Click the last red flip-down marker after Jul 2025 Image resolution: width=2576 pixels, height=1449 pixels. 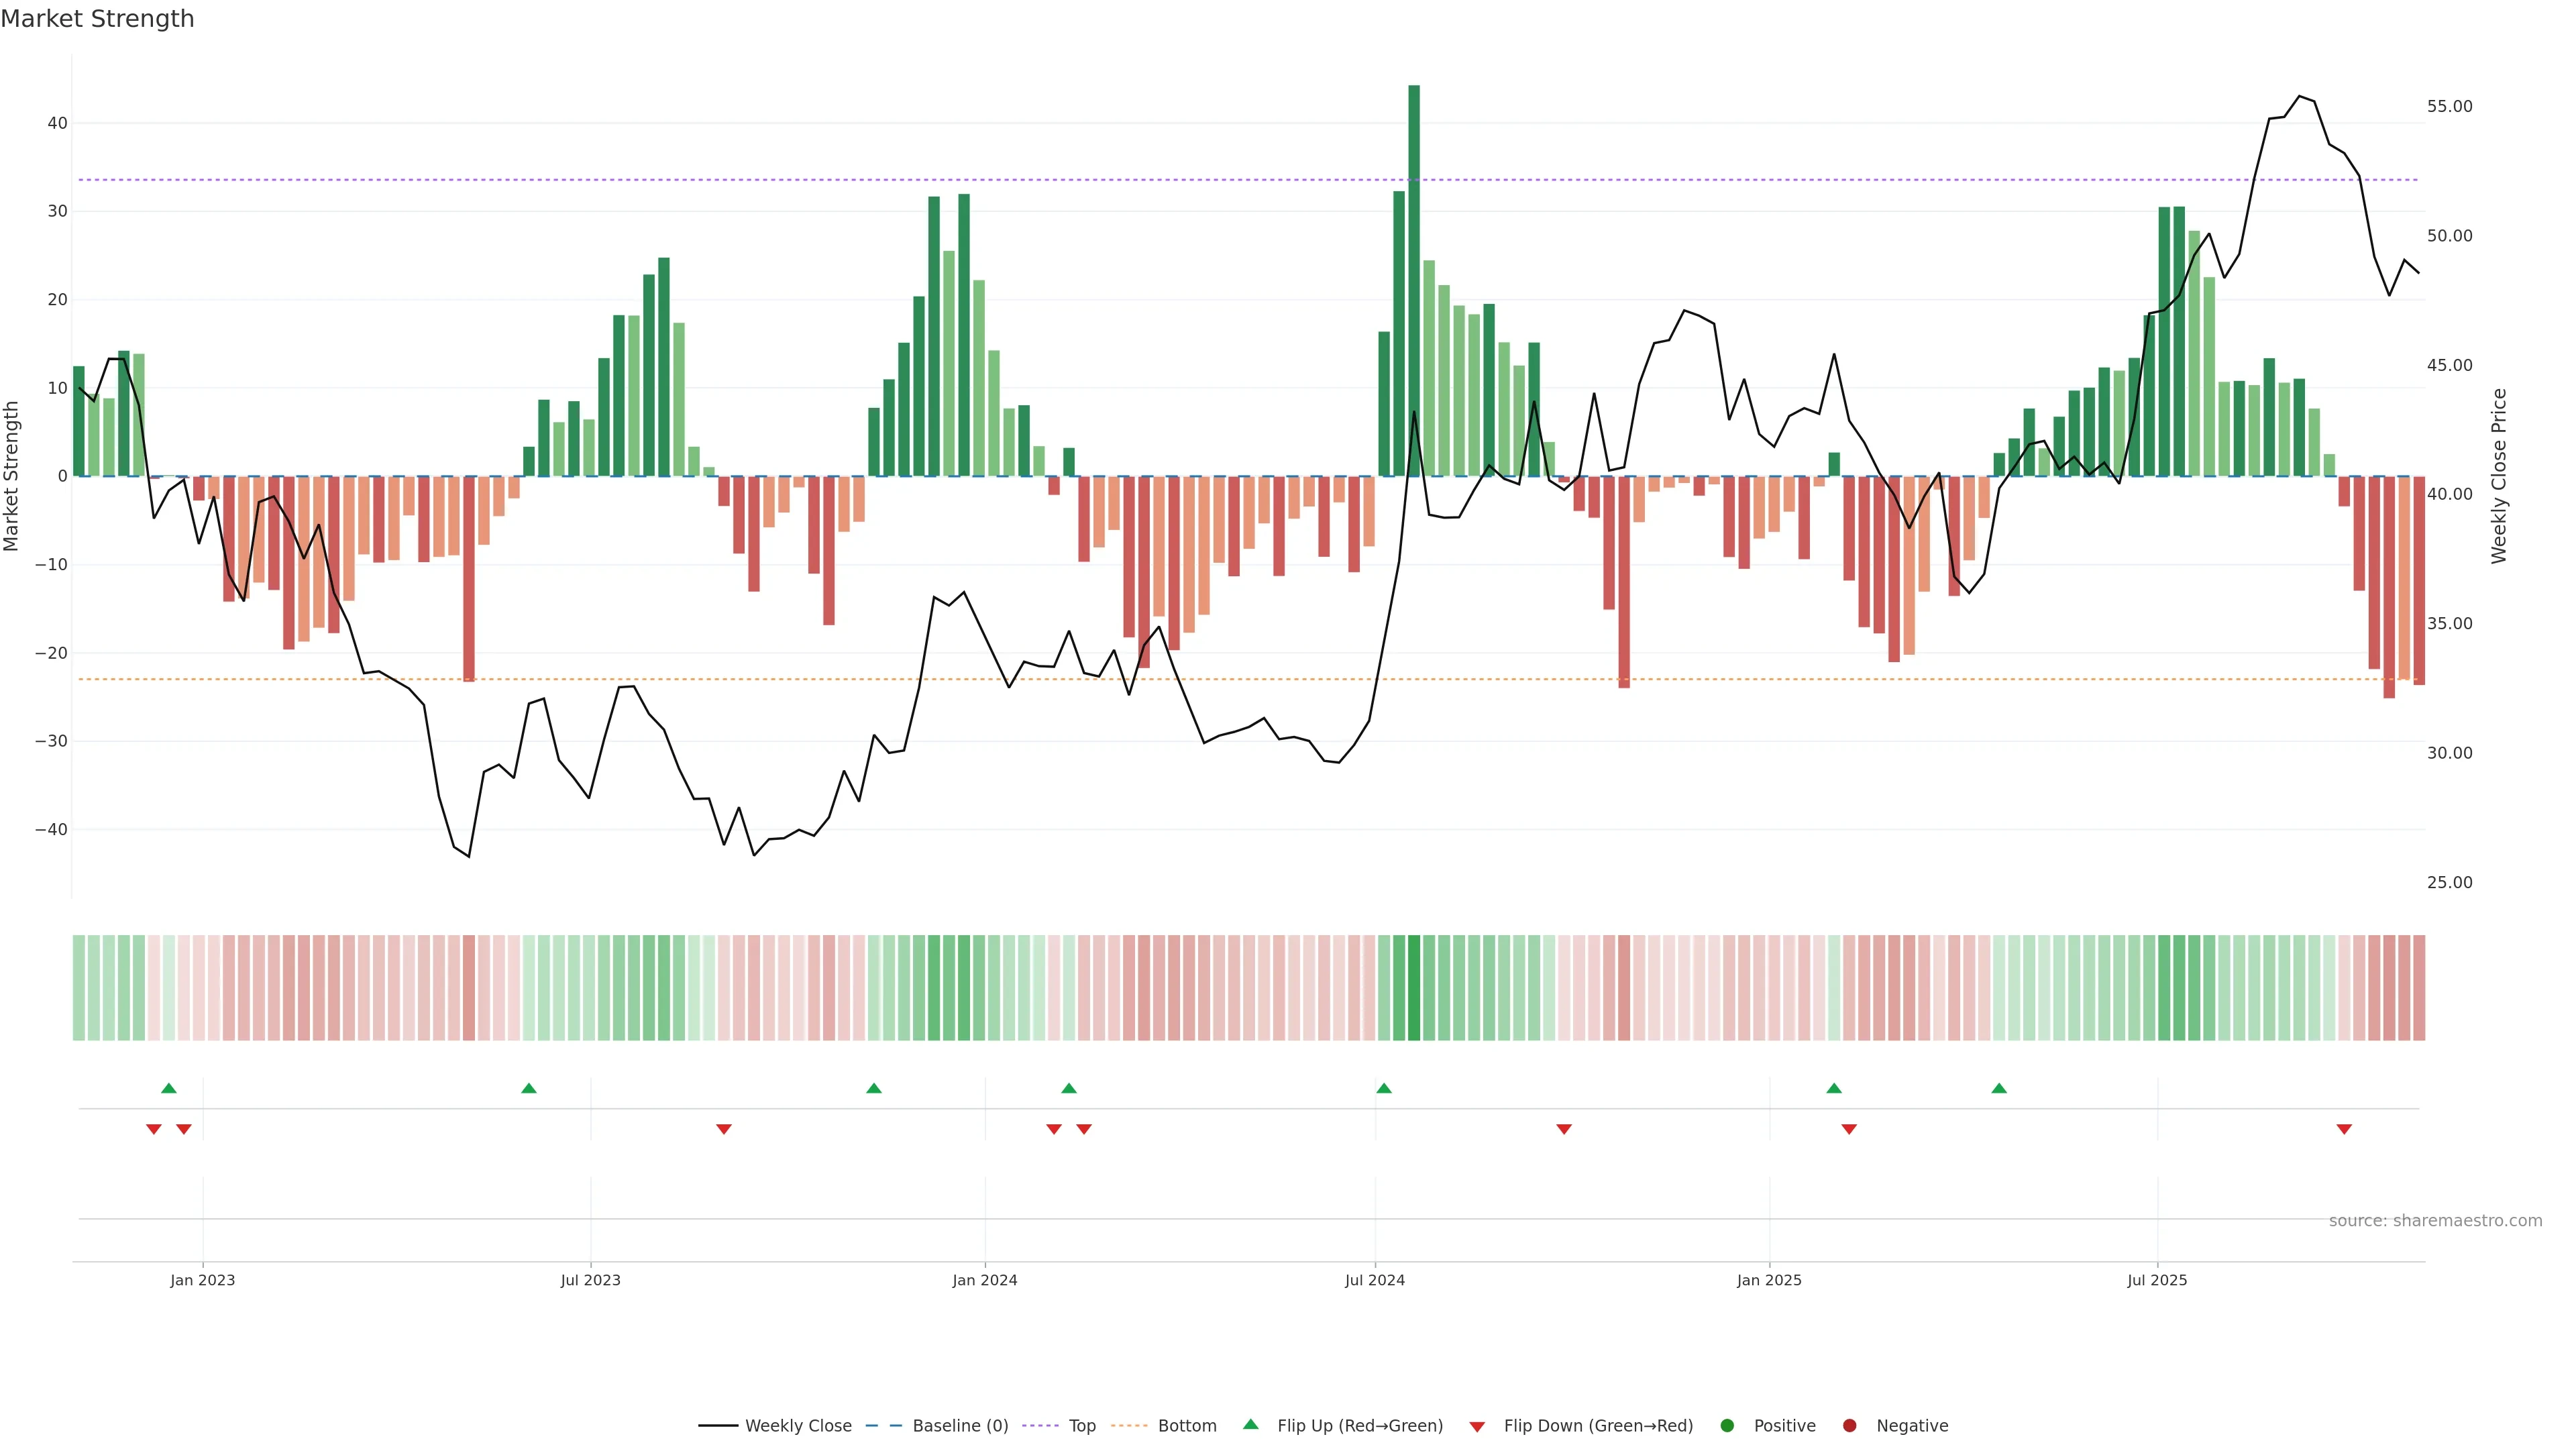[2344, 1129]
